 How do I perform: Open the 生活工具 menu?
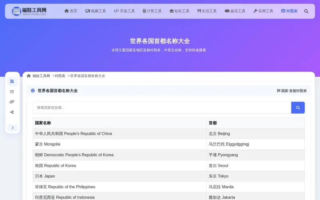[207, 11]
